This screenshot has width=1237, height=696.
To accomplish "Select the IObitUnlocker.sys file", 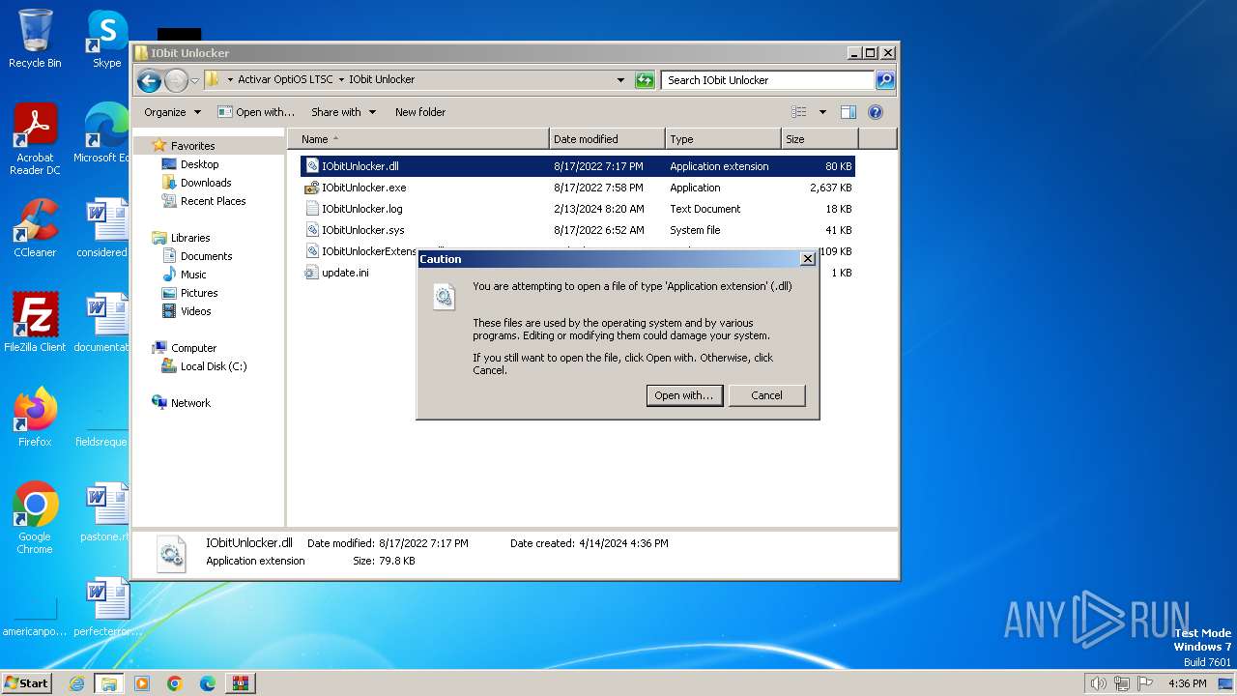I will [578, 230].
